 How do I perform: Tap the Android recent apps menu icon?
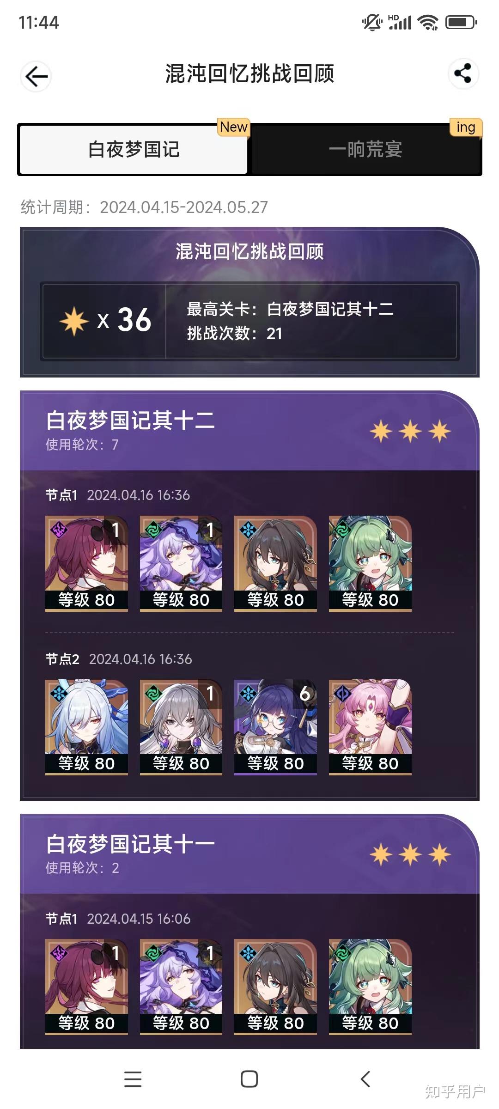click(133, 1079)
